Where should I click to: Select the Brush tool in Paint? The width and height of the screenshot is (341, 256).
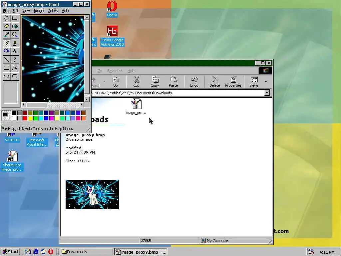pos(15,43)
